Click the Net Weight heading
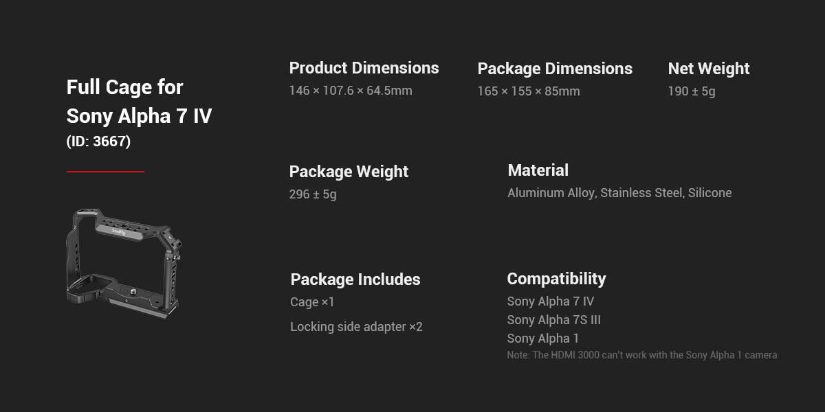The width and height of the screenshot is (825, 412). [x=709, y=69]
